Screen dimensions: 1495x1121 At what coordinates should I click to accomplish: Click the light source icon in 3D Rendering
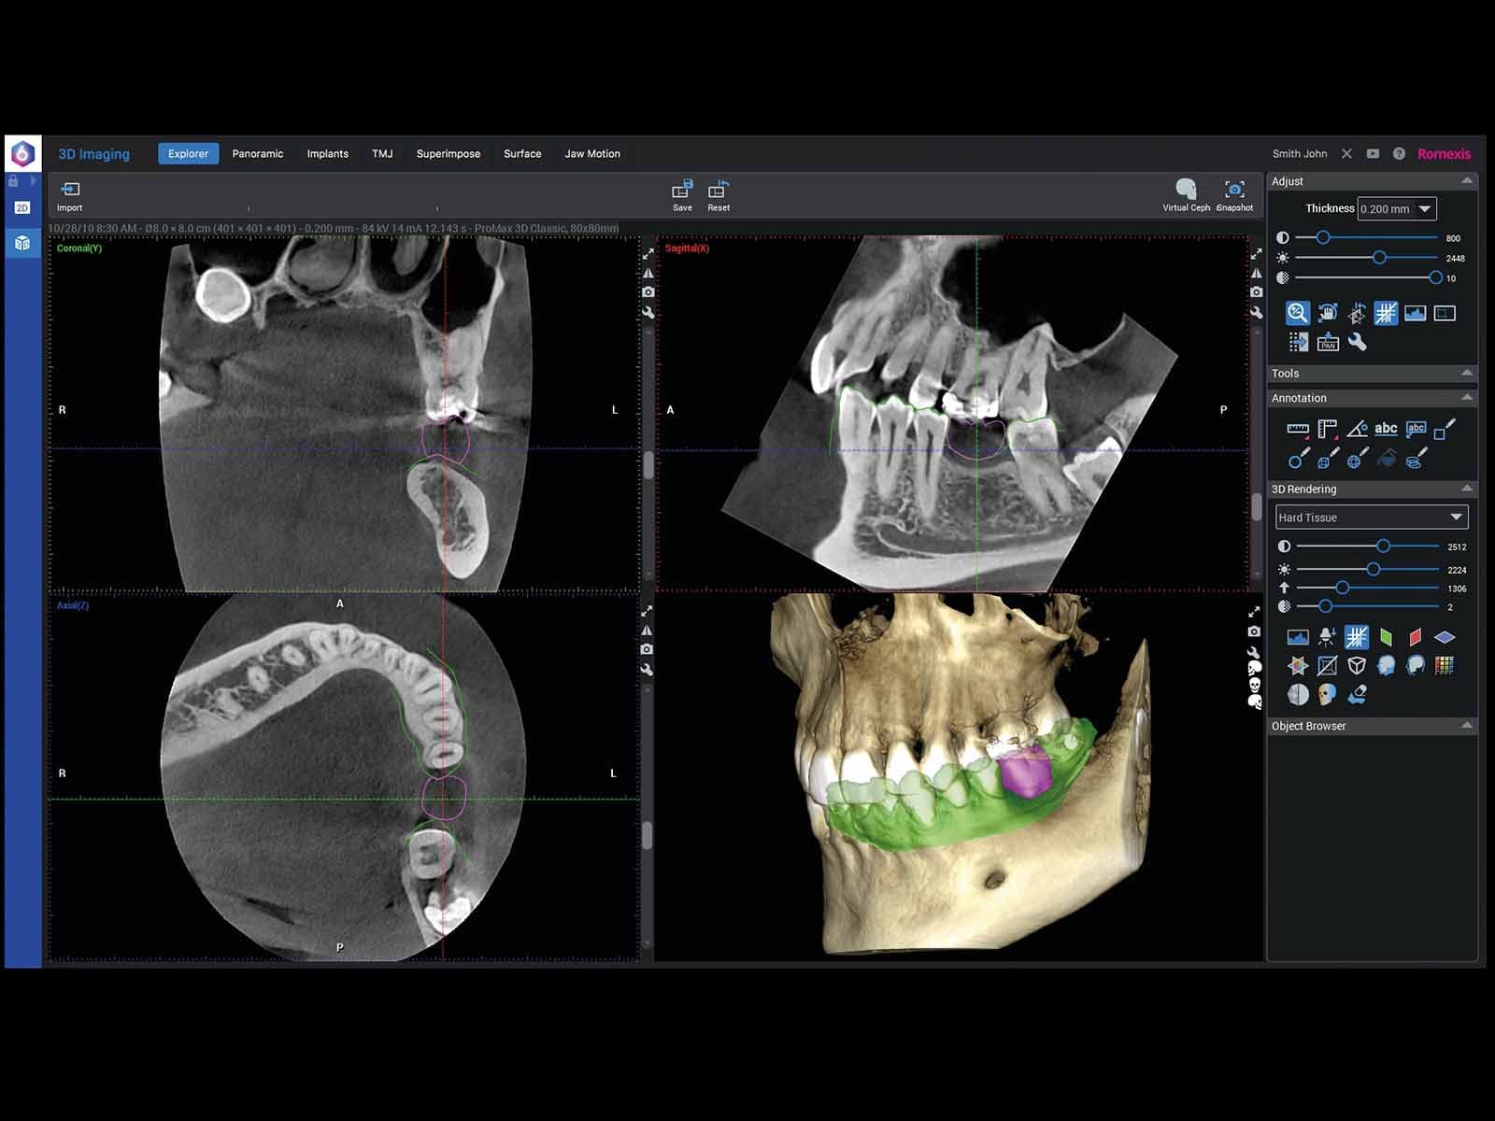(x=1327, y=637)
